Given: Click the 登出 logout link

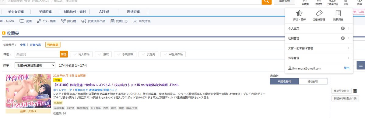Looking at the screenshot, I should tap(347, 68).
